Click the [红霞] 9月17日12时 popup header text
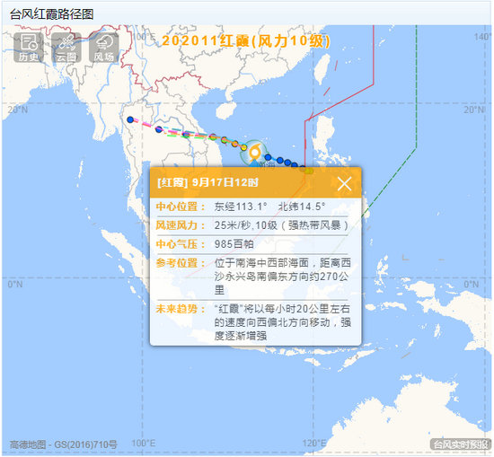494x457 pixels. (x=207, y=182)
